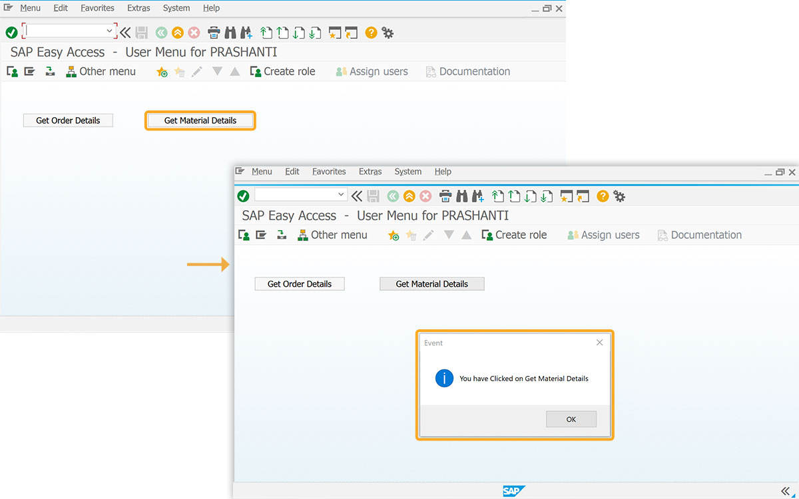Click Add to Favorites star in back window
This screenshot has width=799, height=499.
[x=162, y=72]
